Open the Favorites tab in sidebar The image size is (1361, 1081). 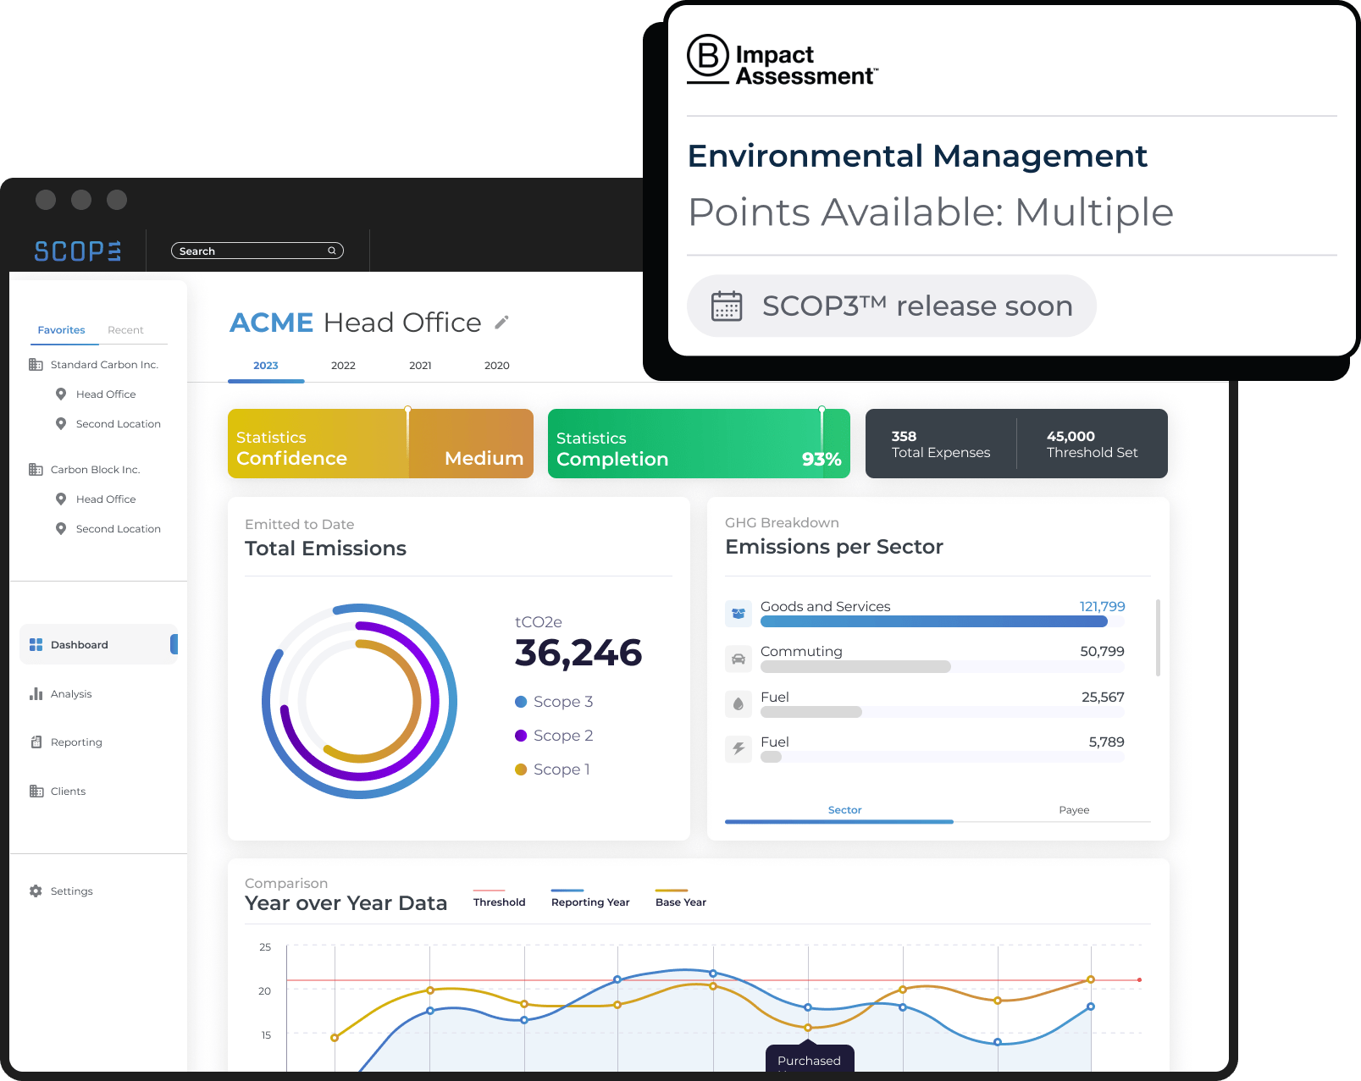point(62,330)
